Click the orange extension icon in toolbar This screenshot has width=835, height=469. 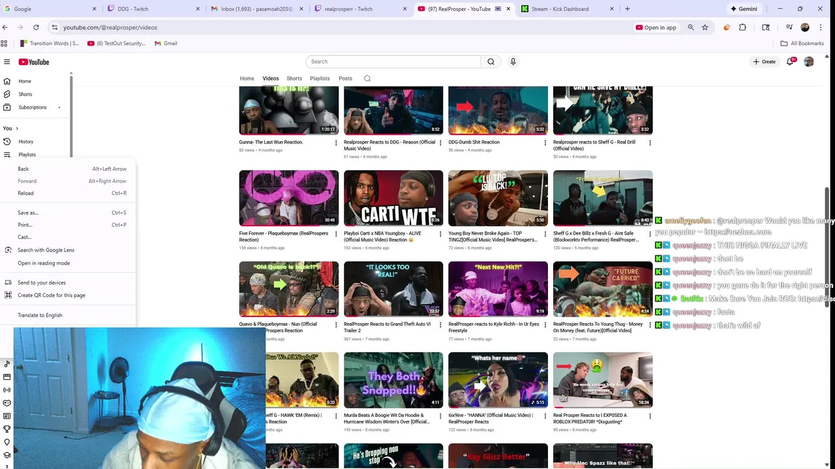click(727, 27)
